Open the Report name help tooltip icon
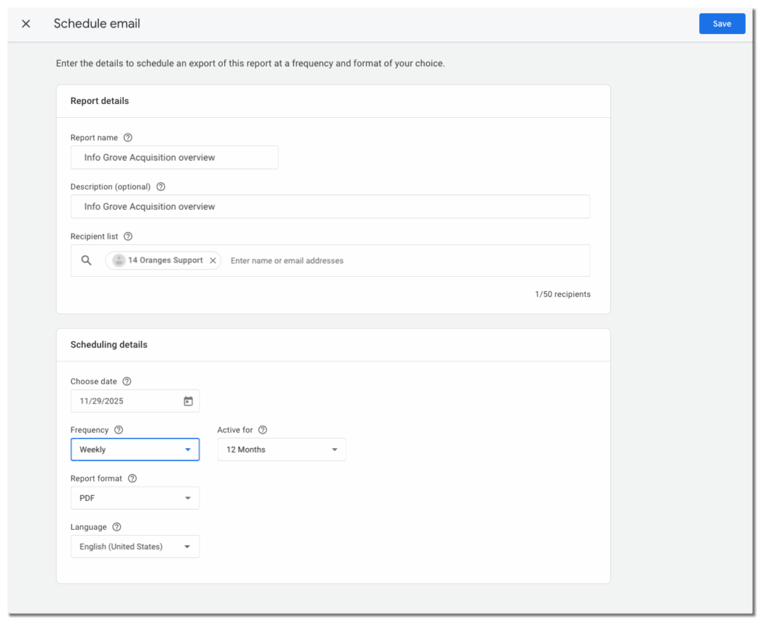Screen dimensions: 760x621 click(128, 137)
